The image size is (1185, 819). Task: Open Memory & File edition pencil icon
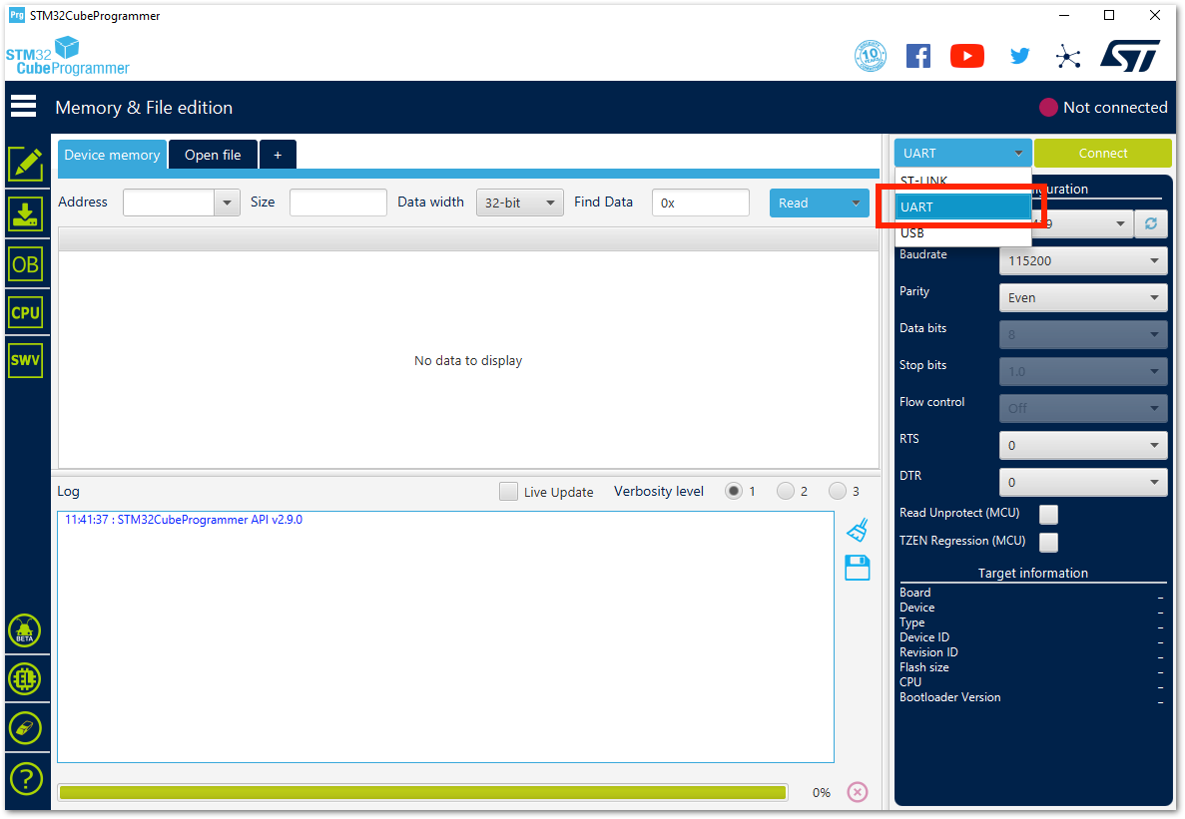point(26,163)
